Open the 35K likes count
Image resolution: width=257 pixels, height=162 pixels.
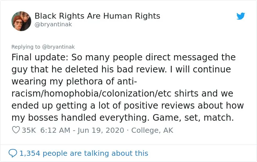pyautogui.click(x=29, y=130)
